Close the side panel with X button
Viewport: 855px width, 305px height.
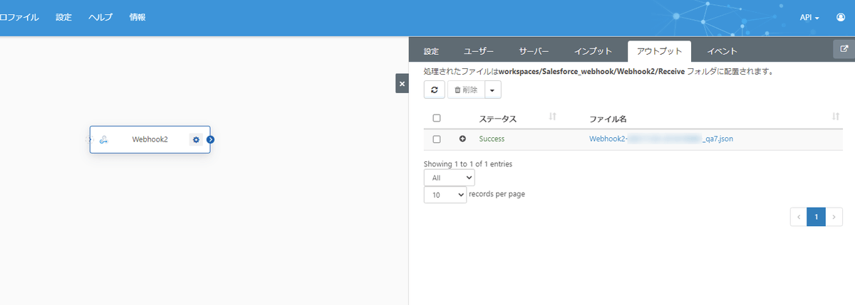tap(402, 84)
